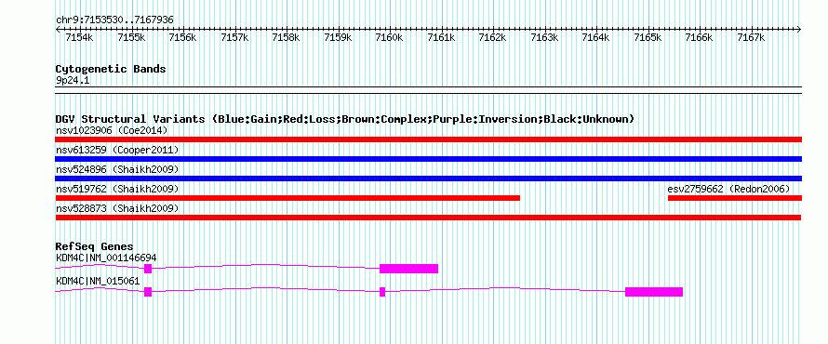
Task: Click the DGV Structural Variants track heading
Action: pos(344,119)
